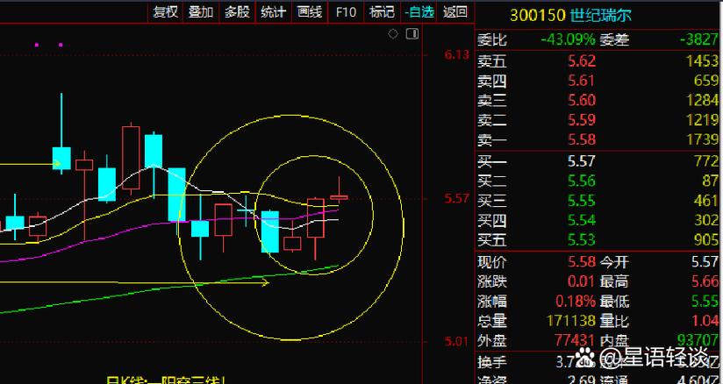Open the 复权 adjustment menu
The width and height of the screenshot is (723, 384).
(166, 11)
